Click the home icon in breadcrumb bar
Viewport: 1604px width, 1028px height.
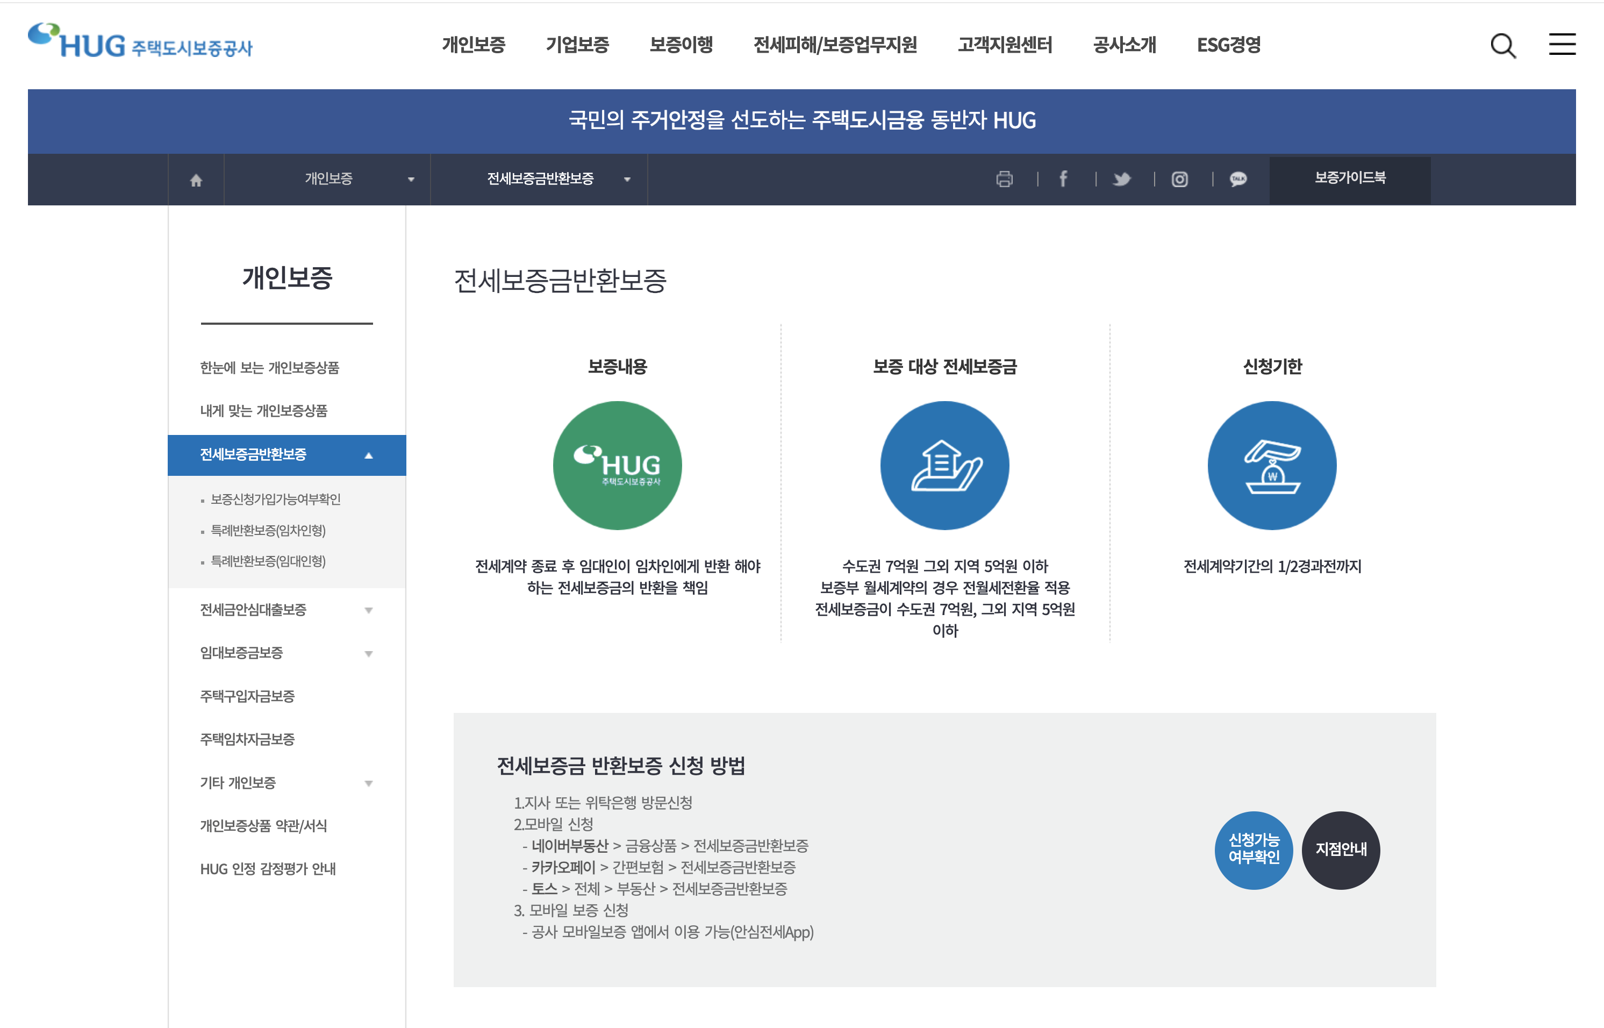[x=196, y=180]
